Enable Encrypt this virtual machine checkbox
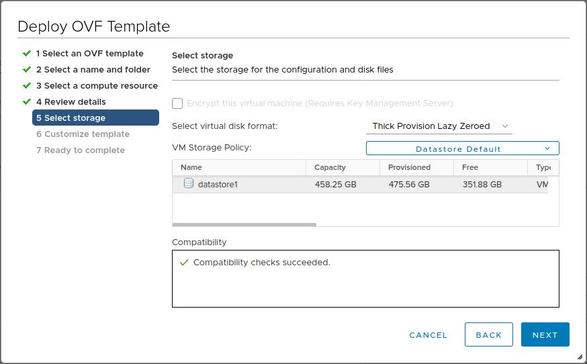The height and width of the screenshot is (364, 587). tap(177, 103)
